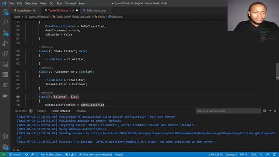Click the word Balance on line 68
Viewport: 279px width, 157px height.
(x=60, y=96)
